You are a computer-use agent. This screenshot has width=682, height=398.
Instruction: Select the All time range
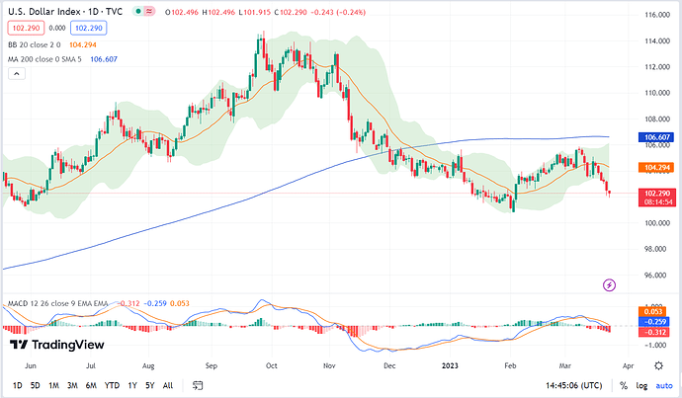(x=168, y=385)
